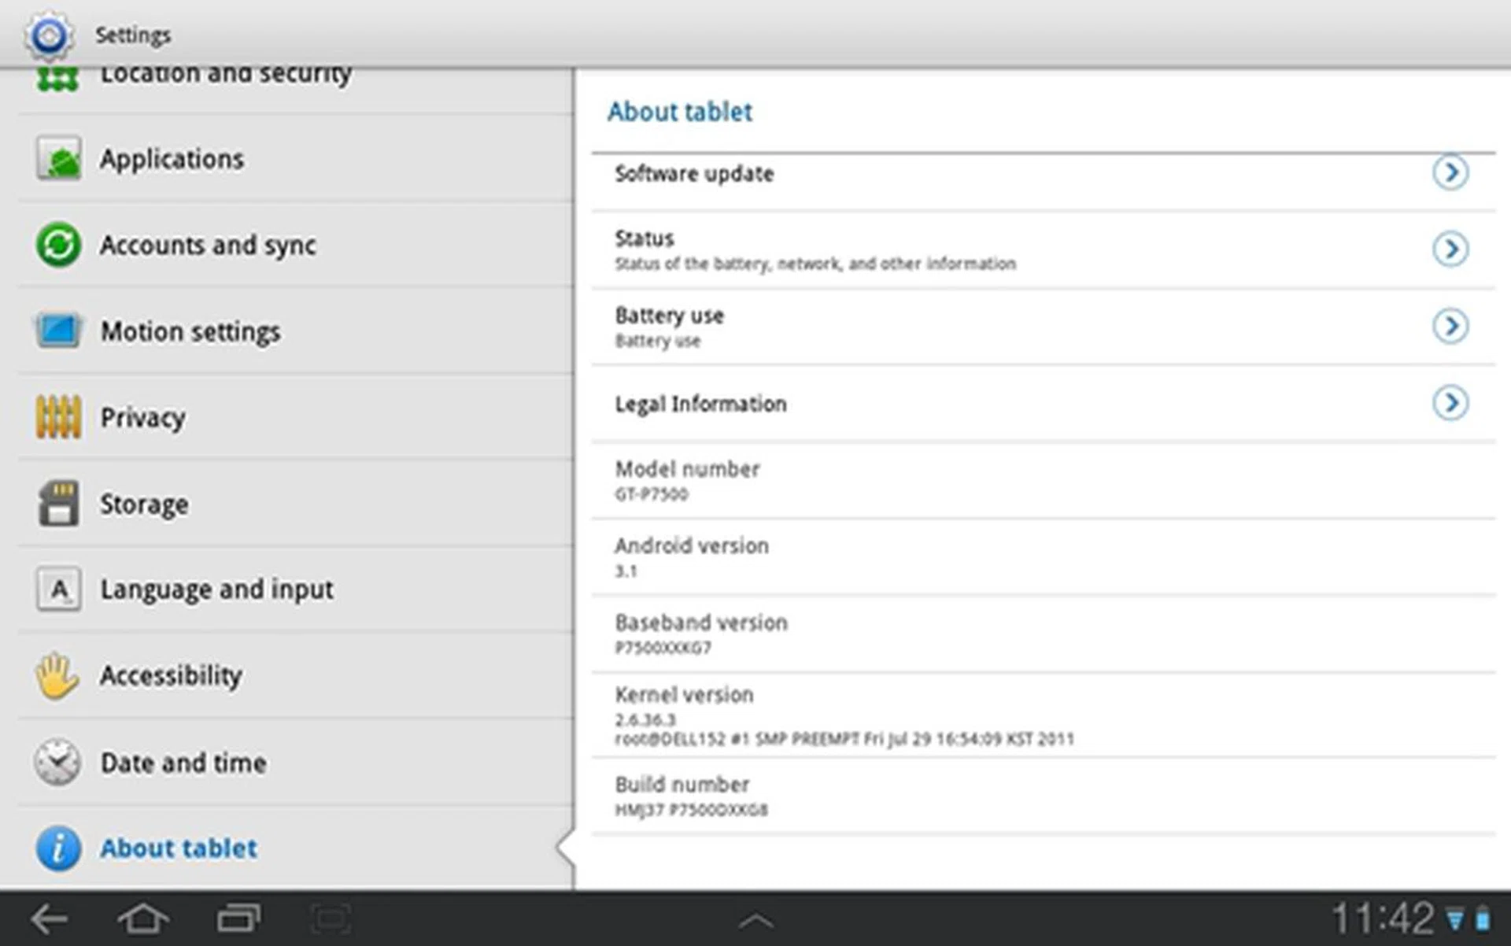1511x946 pixels.
Task: Tap the Privacy fence icon
Action: (58, 417)
